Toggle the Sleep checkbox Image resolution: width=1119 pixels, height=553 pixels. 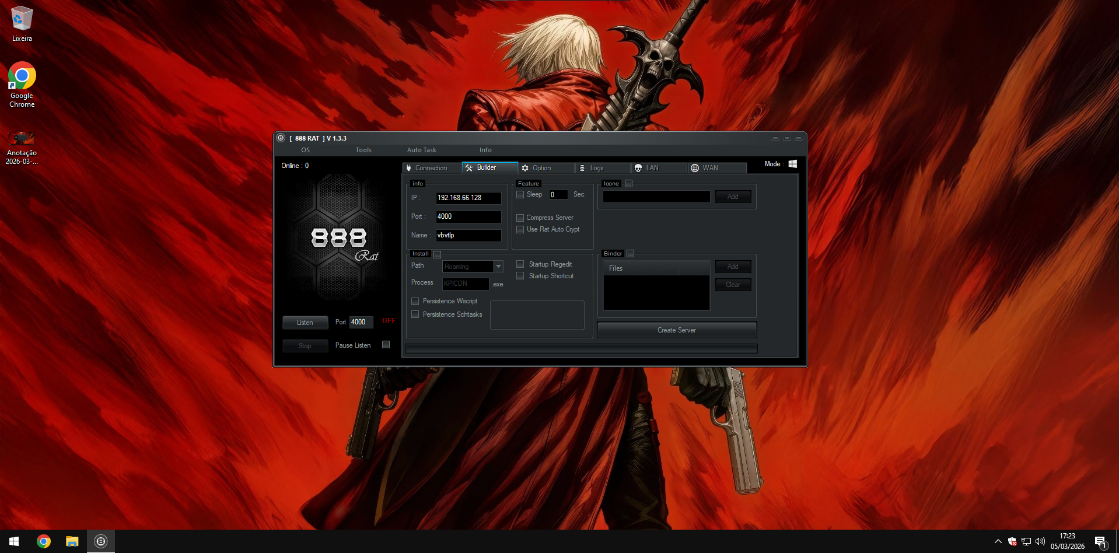[520, 194]
